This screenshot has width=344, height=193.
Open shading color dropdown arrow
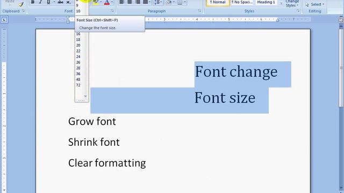coord(174,2)
